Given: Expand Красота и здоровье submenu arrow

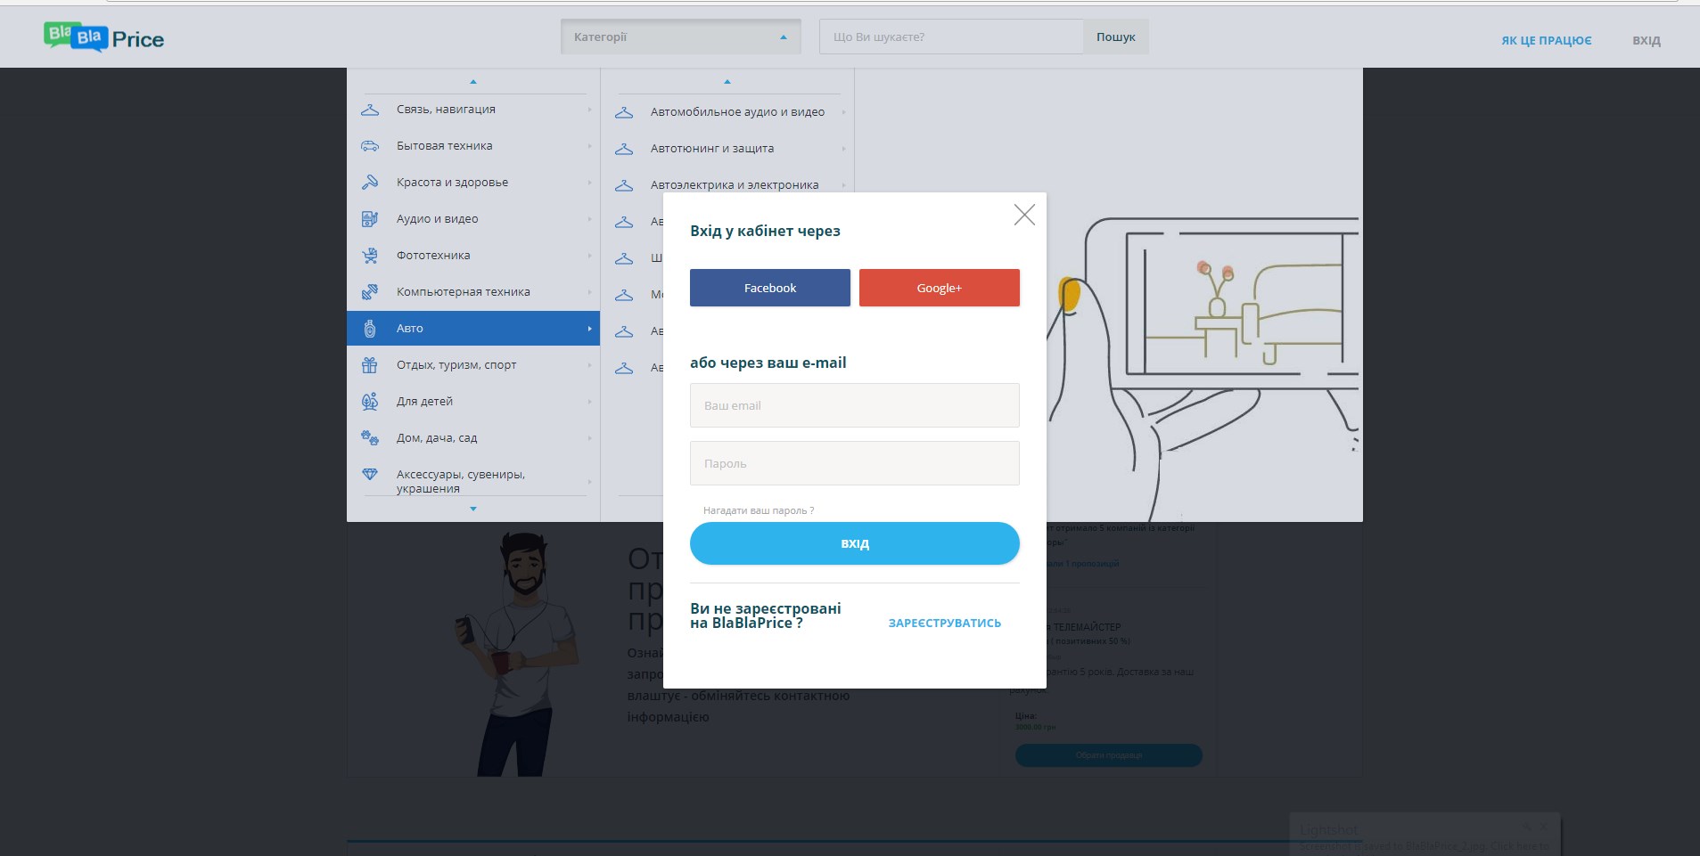Looking at the screenshot, I should [589, 183].
